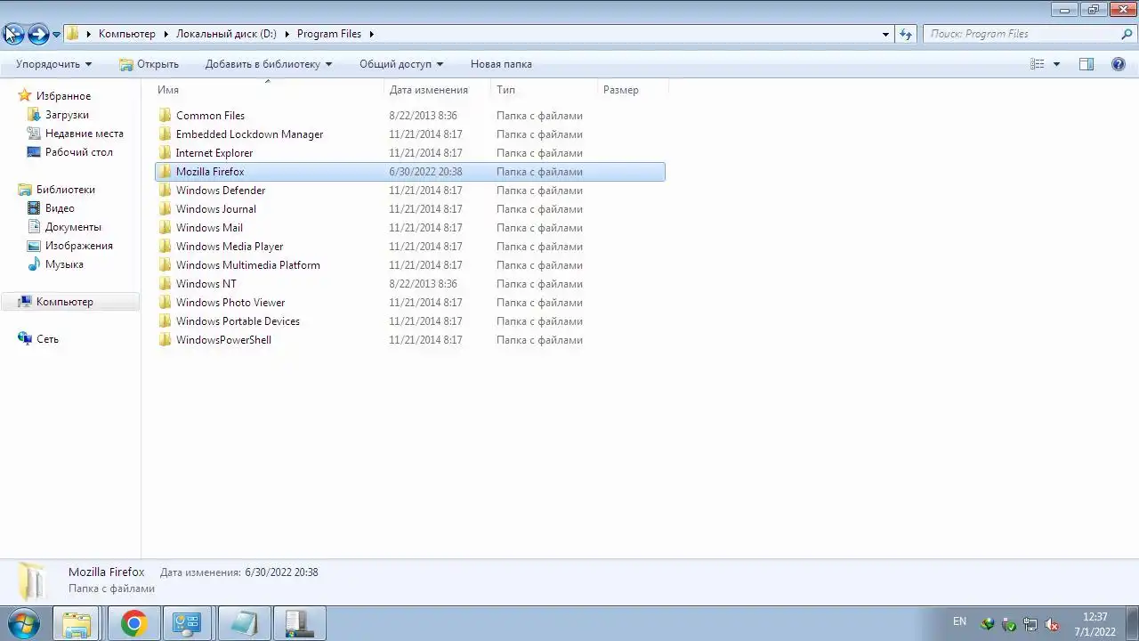
Task: Click the Windows NT date 8/22/2013 8:36
Action: [423, 284]
